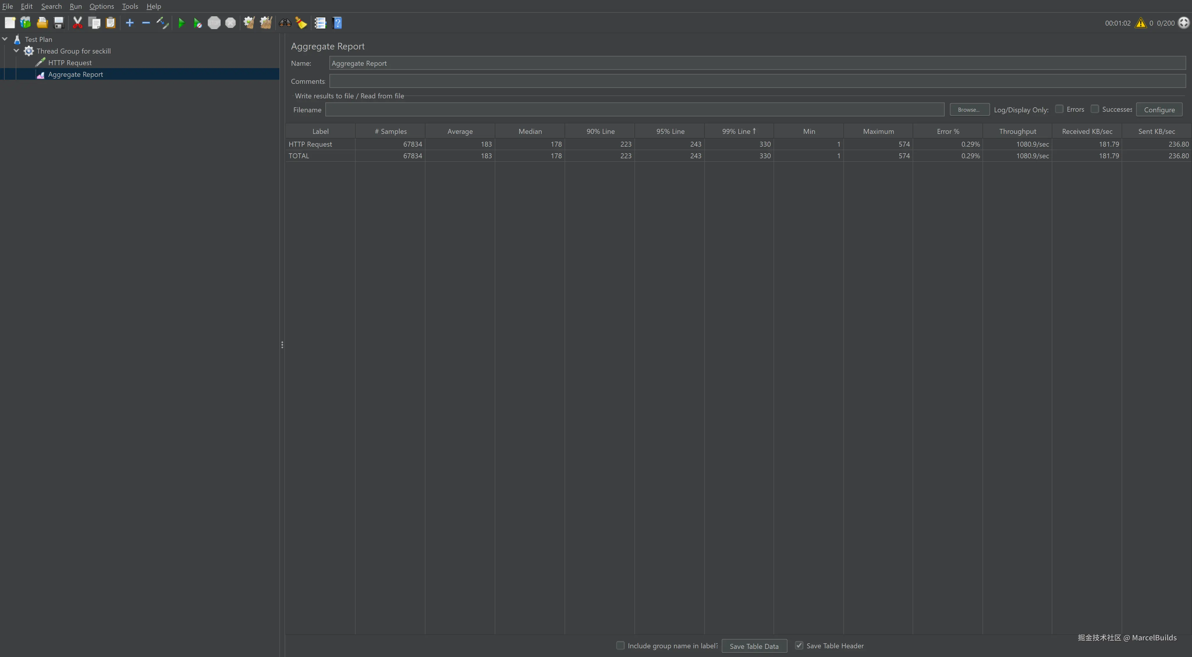Click the Filename input field

point(634,110)
